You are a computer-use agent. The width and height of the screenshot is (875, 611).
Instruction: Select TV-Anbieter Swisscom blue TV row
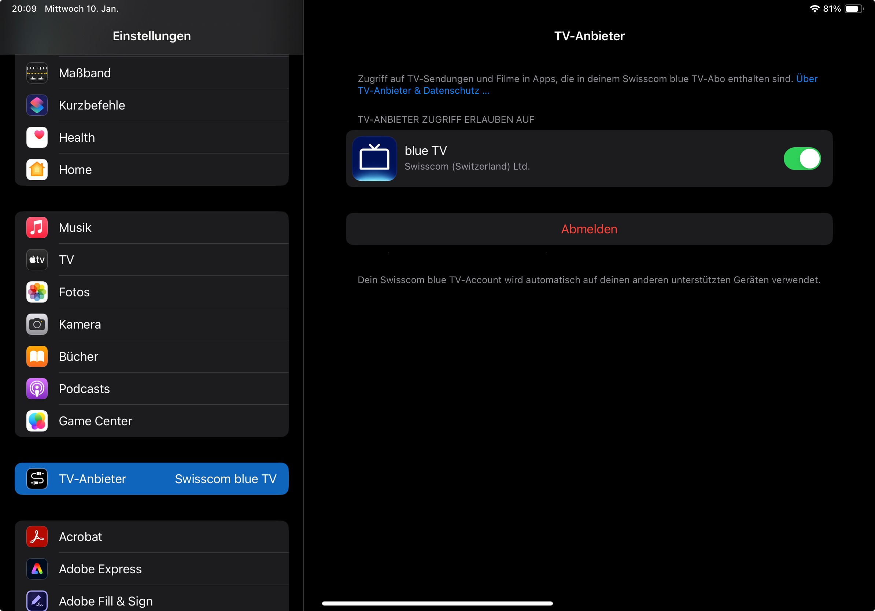tap(152, 479)
